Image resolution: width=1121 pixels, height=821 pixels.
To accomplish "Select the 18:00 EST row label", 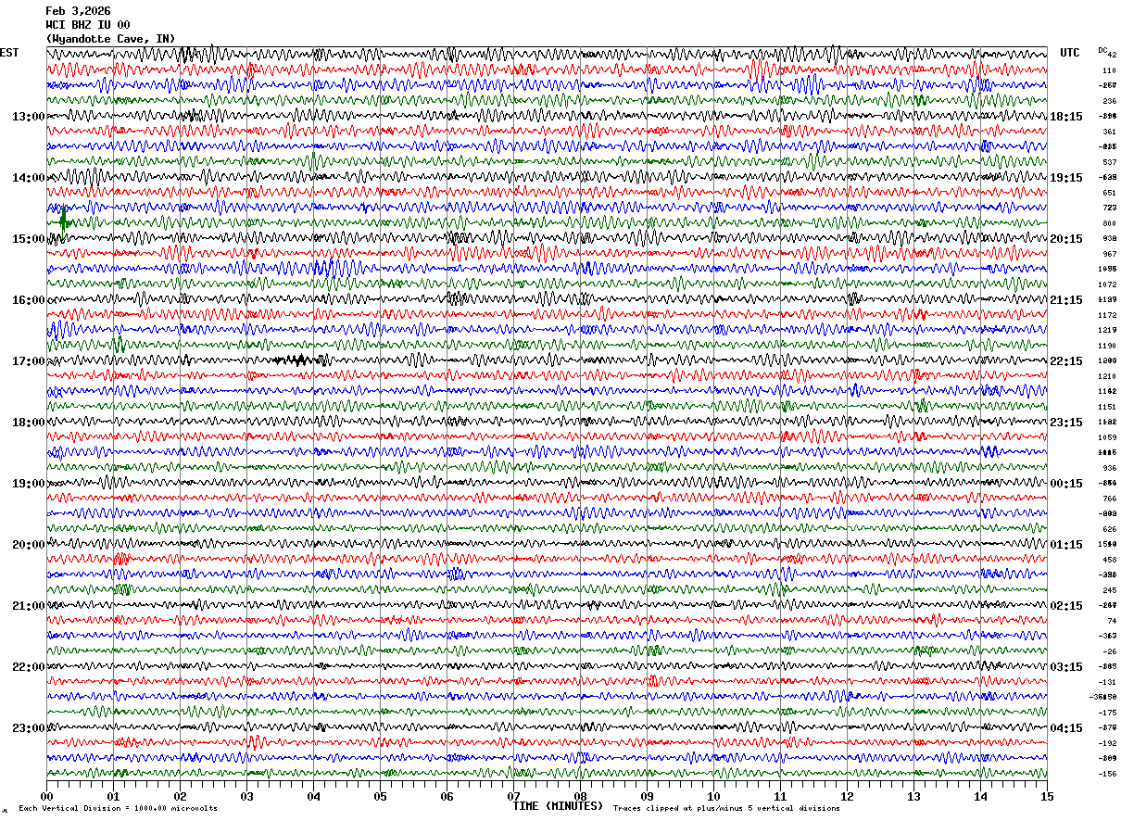I will pyautogui.click(x=29, y=423).
